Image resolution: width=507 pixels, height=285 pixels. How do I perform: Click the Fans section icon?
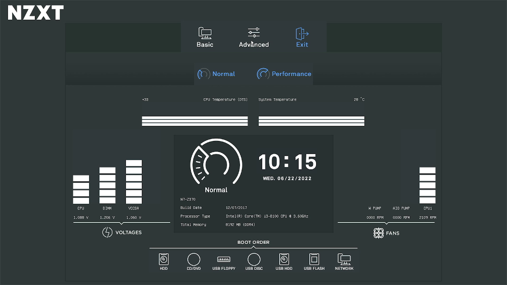click(379, 233)
